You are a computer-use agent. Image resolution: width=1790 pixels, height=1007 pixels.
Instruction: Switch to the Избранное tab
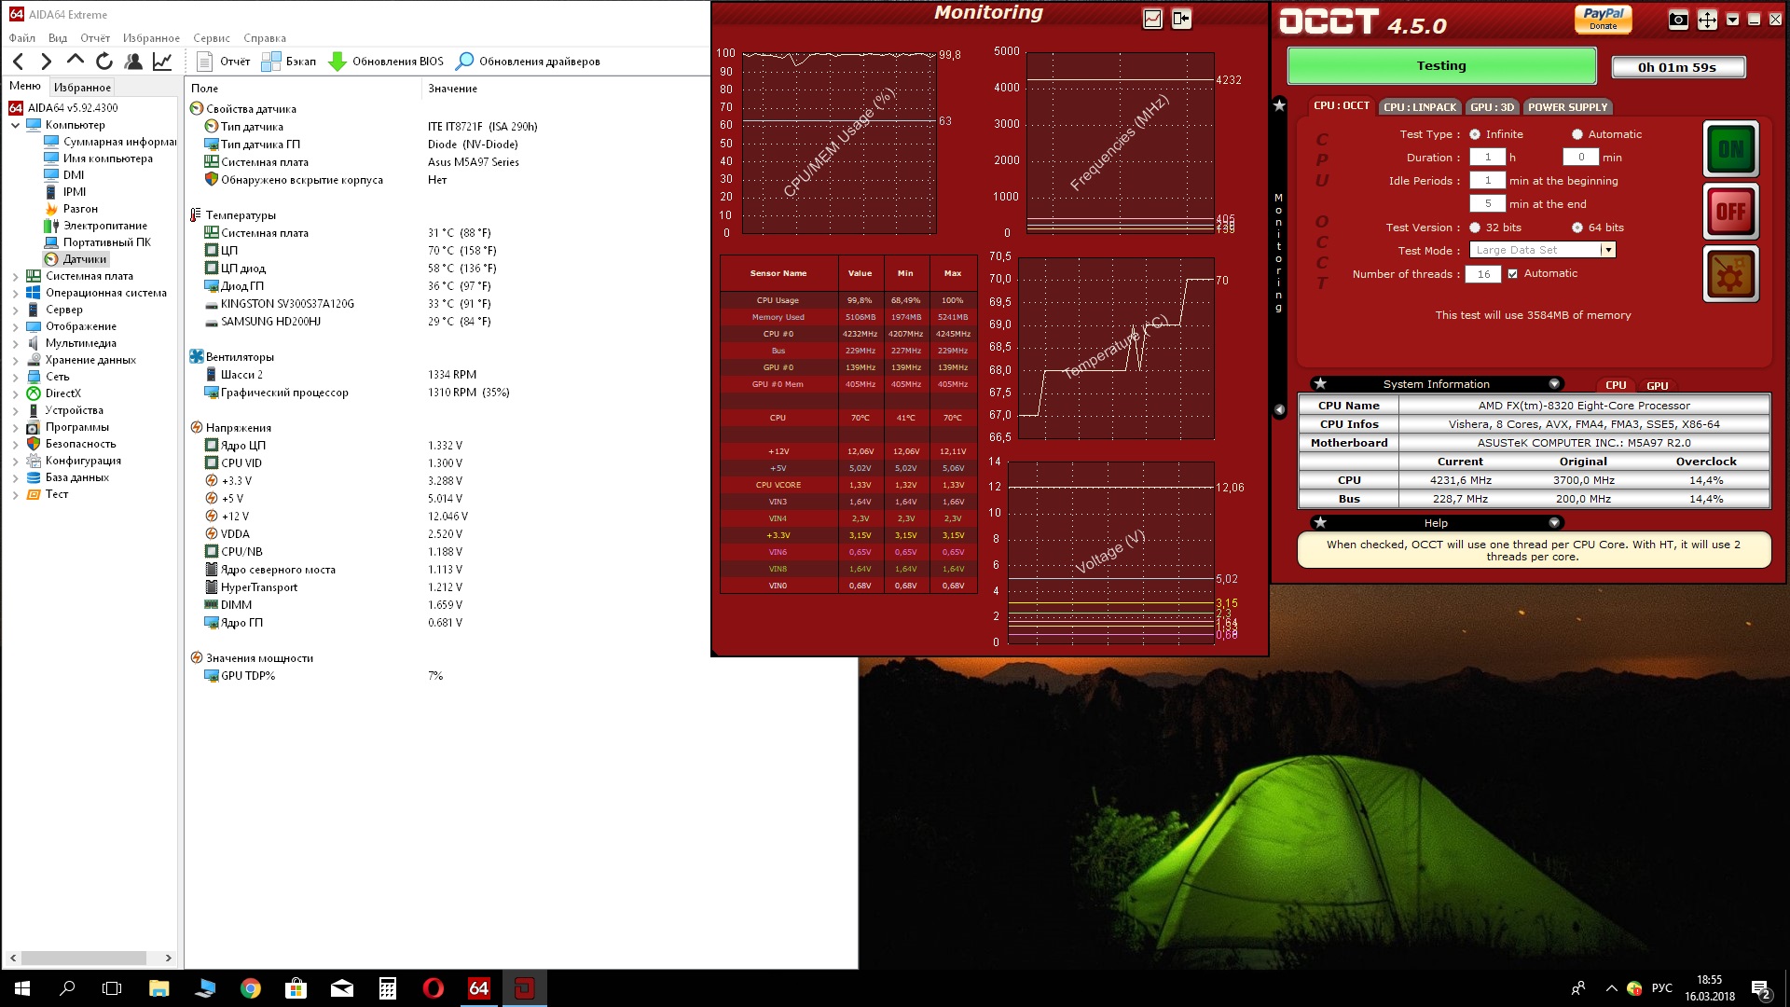click(82, 87)
